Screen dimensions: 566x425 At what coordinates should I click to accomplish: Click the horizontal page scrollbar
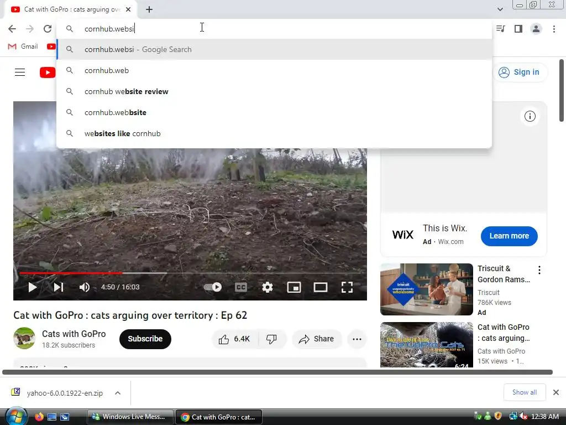pos(277,372)
